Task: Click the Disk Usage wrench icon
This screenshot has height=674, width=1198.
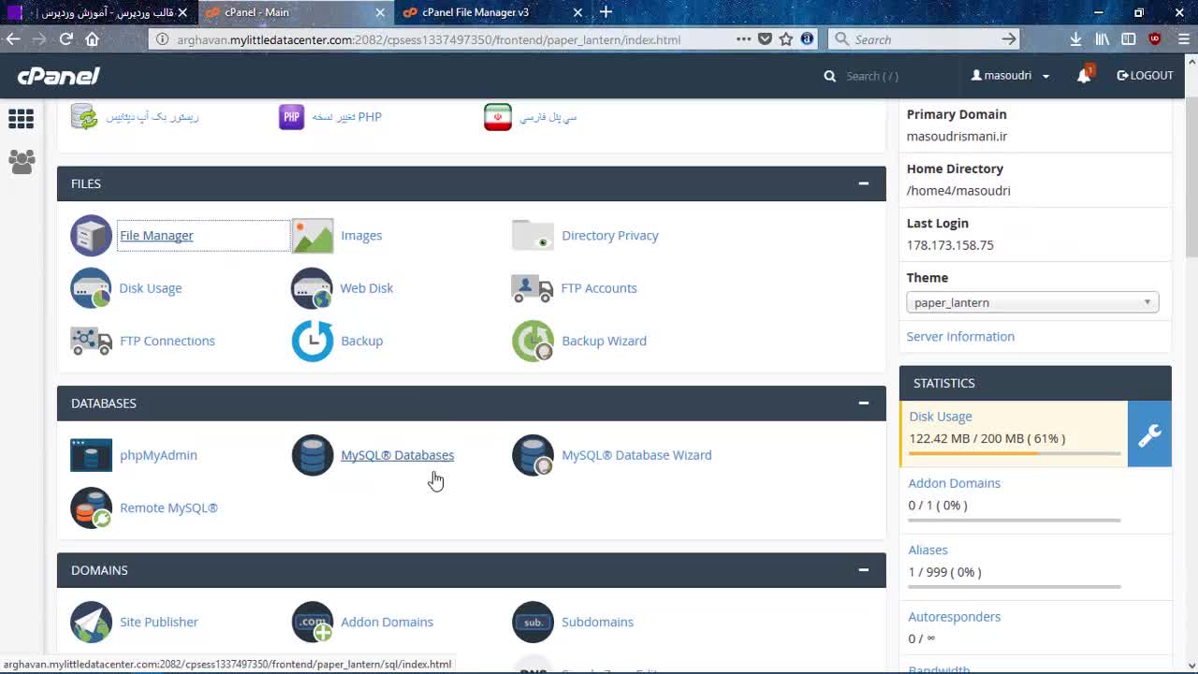Action: [x=1149, y=434]
